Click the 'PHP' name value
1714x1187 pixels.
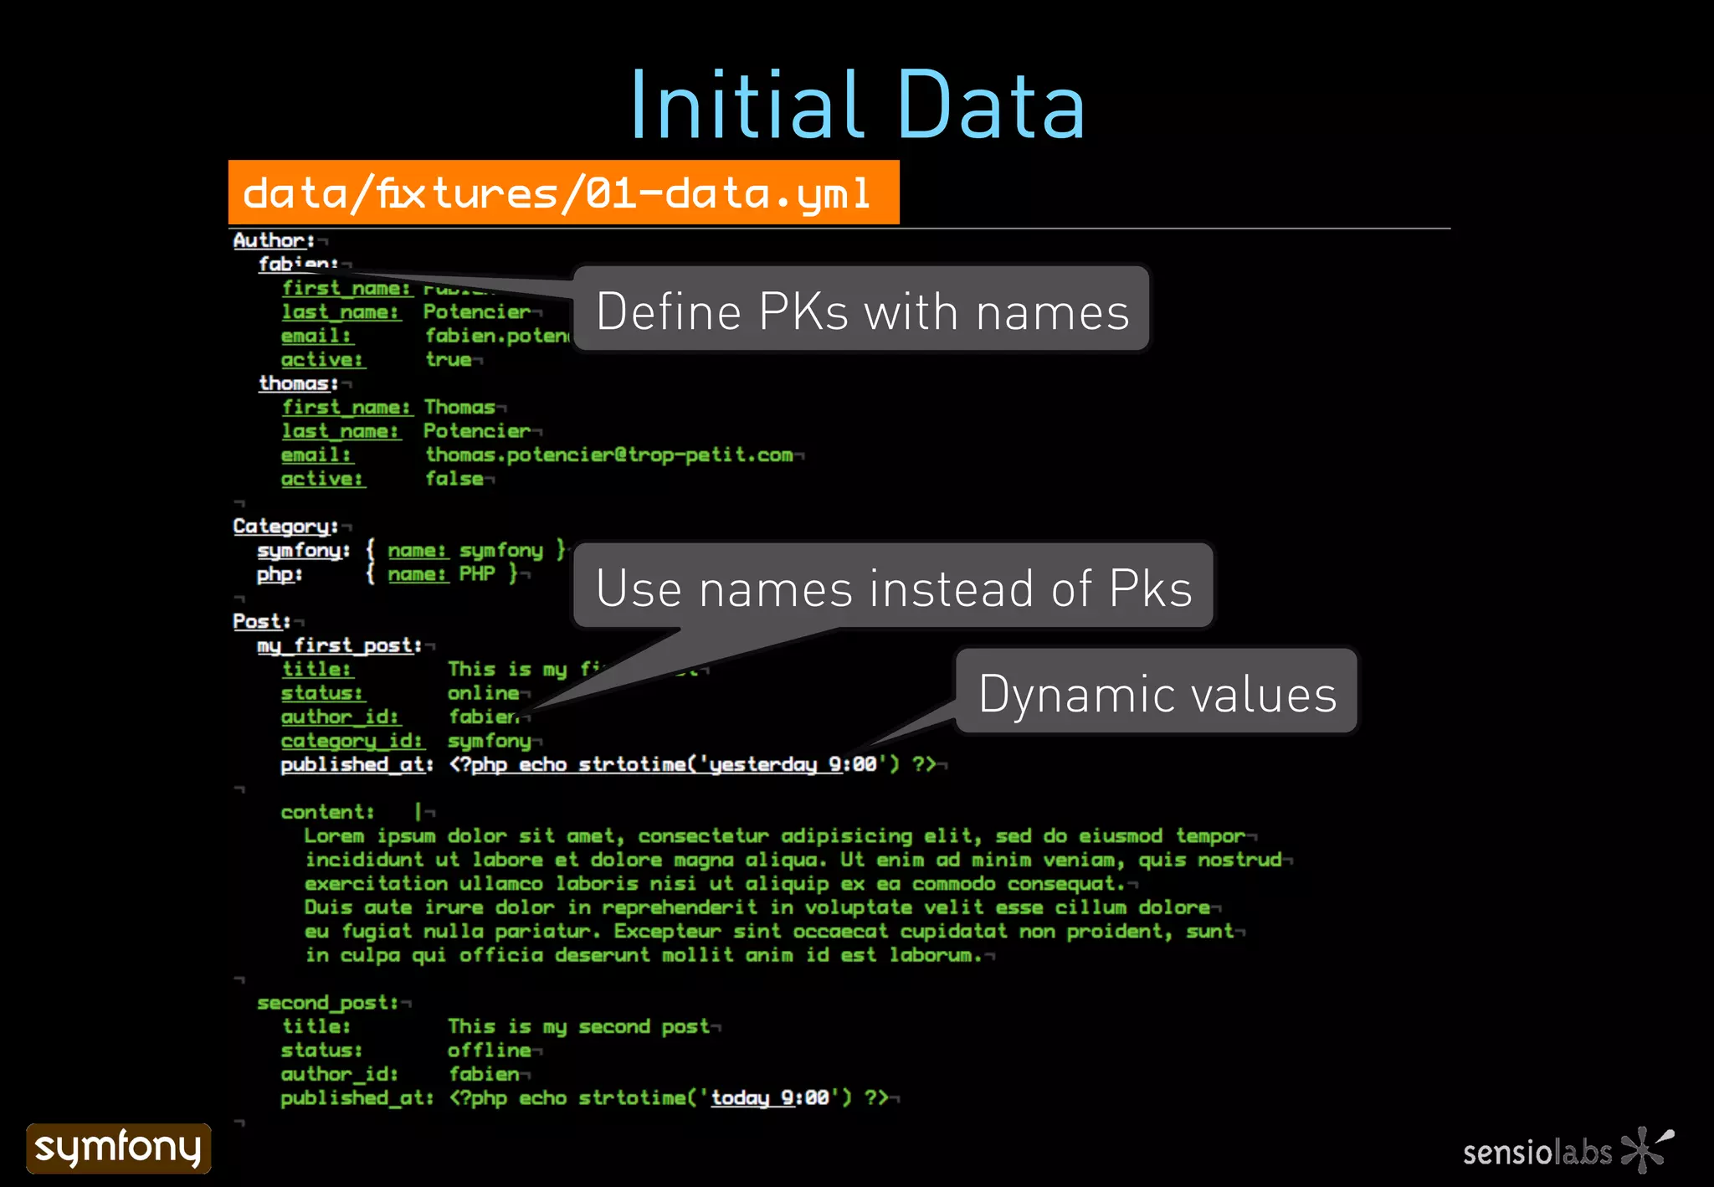tap(477, 573)
